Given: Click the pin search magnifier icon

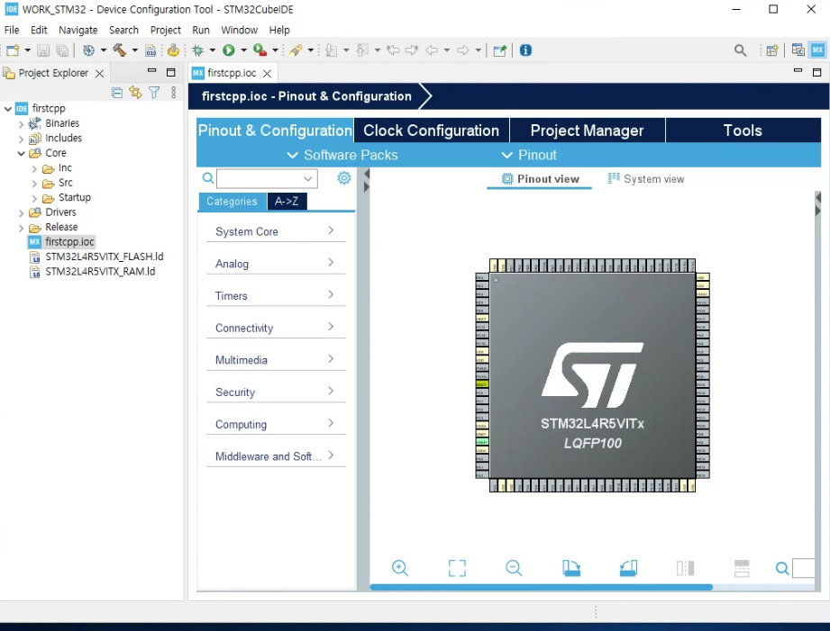Looking at the screenshot, I should pyautogui.click(x=782, y=569).
